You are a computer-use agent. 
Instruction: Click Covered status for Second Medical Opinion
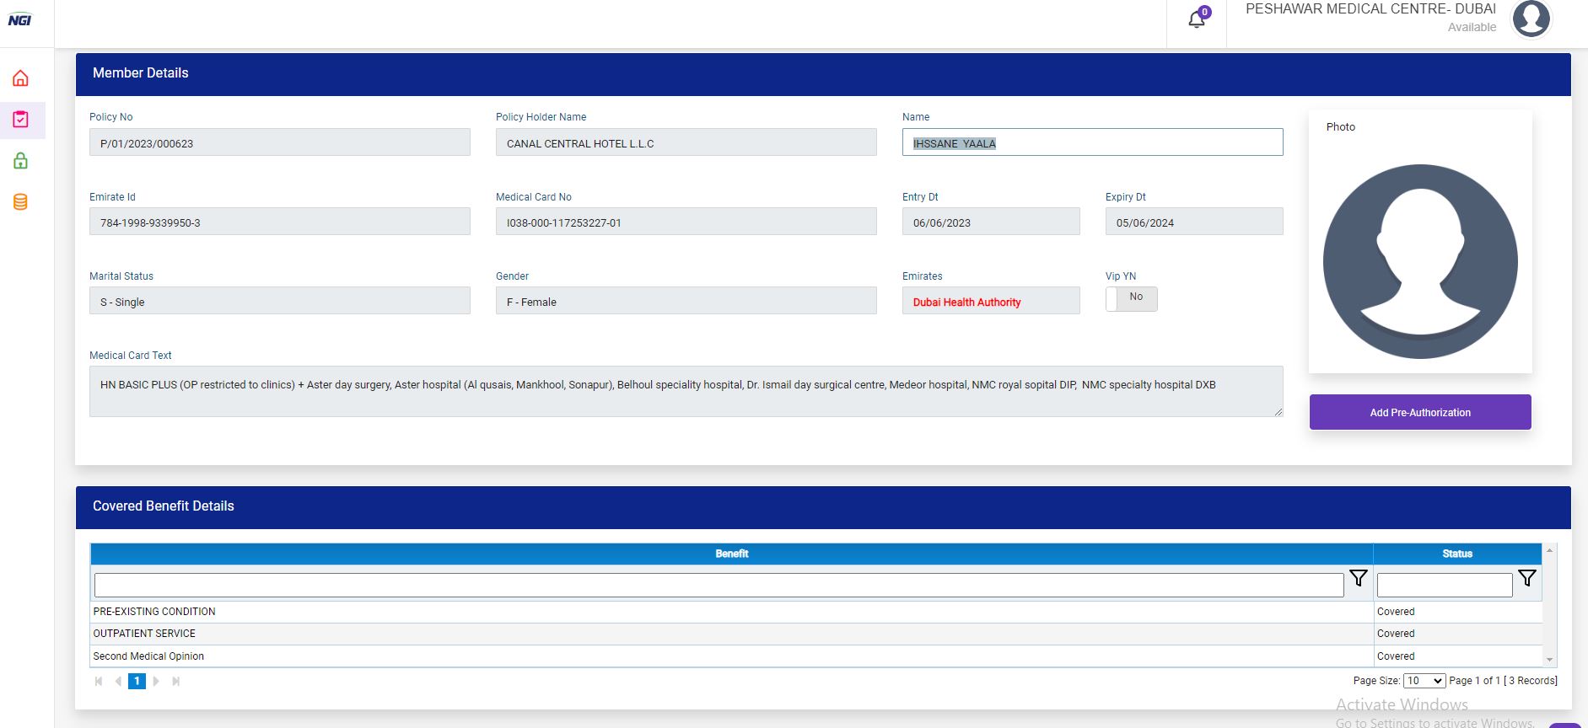1396,656
